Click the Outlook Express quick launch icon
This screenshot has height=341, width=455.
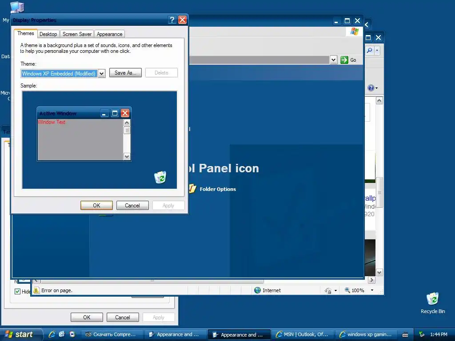(62, 334)
